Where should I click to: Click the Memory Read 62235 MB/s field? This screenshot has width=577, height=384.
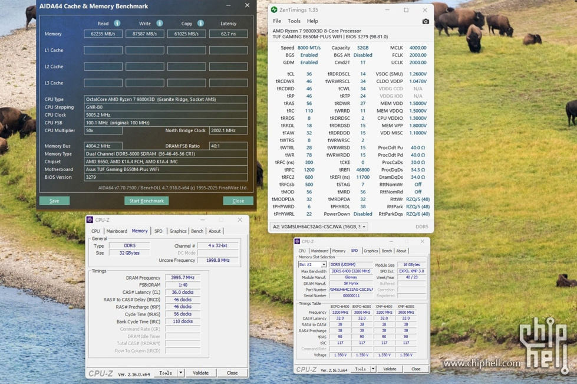point(103,34)
